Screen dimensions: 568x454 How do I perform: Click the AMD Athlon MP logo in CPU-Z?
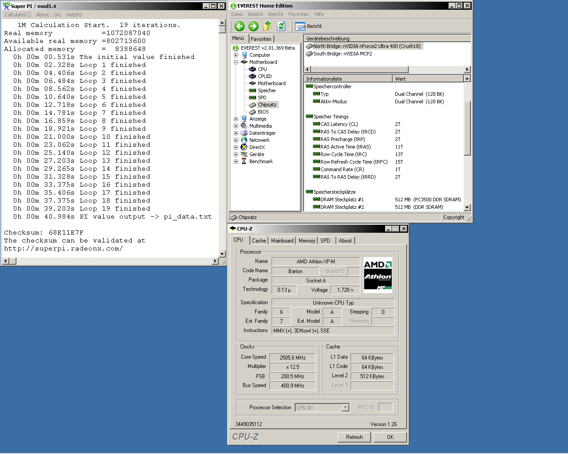[x=378, y=275]
